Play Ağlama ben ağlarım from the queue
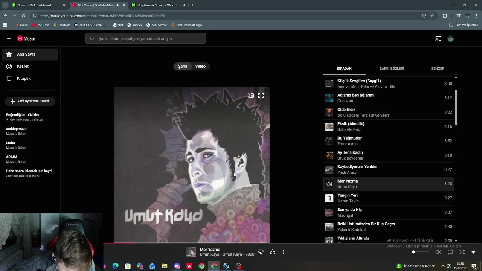The height and width of the screenshot is (271, 482). 389,98
